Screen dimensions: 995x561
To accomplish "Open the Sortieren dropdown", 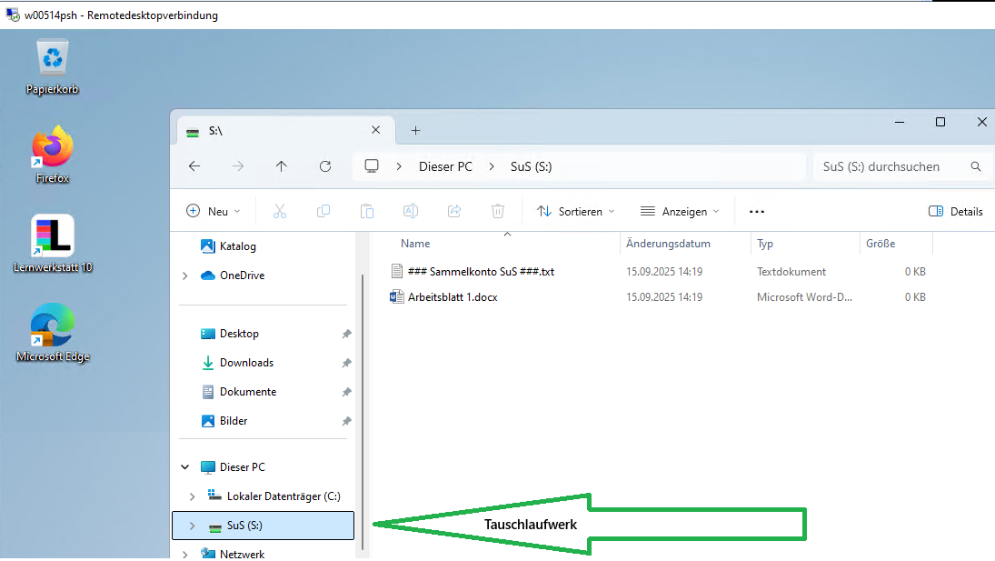I will [575, 211].
